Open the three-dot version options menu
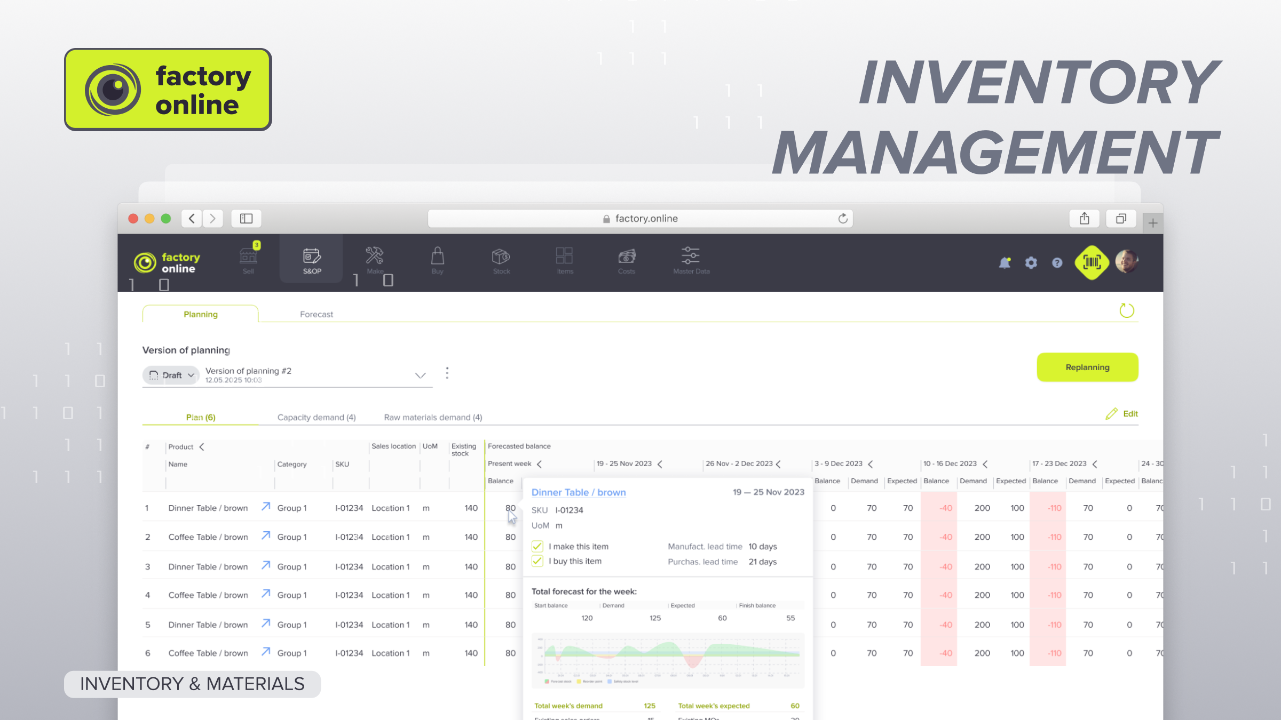 [x=447, y=373]
